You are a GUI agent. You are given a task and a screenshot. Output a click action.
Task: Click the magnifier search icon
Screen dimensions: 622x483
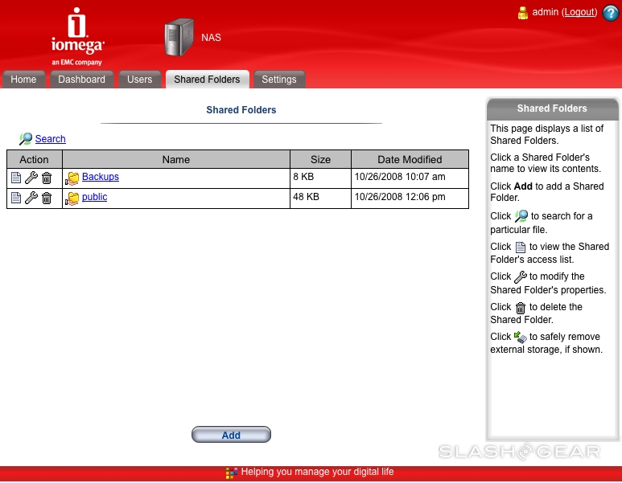click(26, 139)
